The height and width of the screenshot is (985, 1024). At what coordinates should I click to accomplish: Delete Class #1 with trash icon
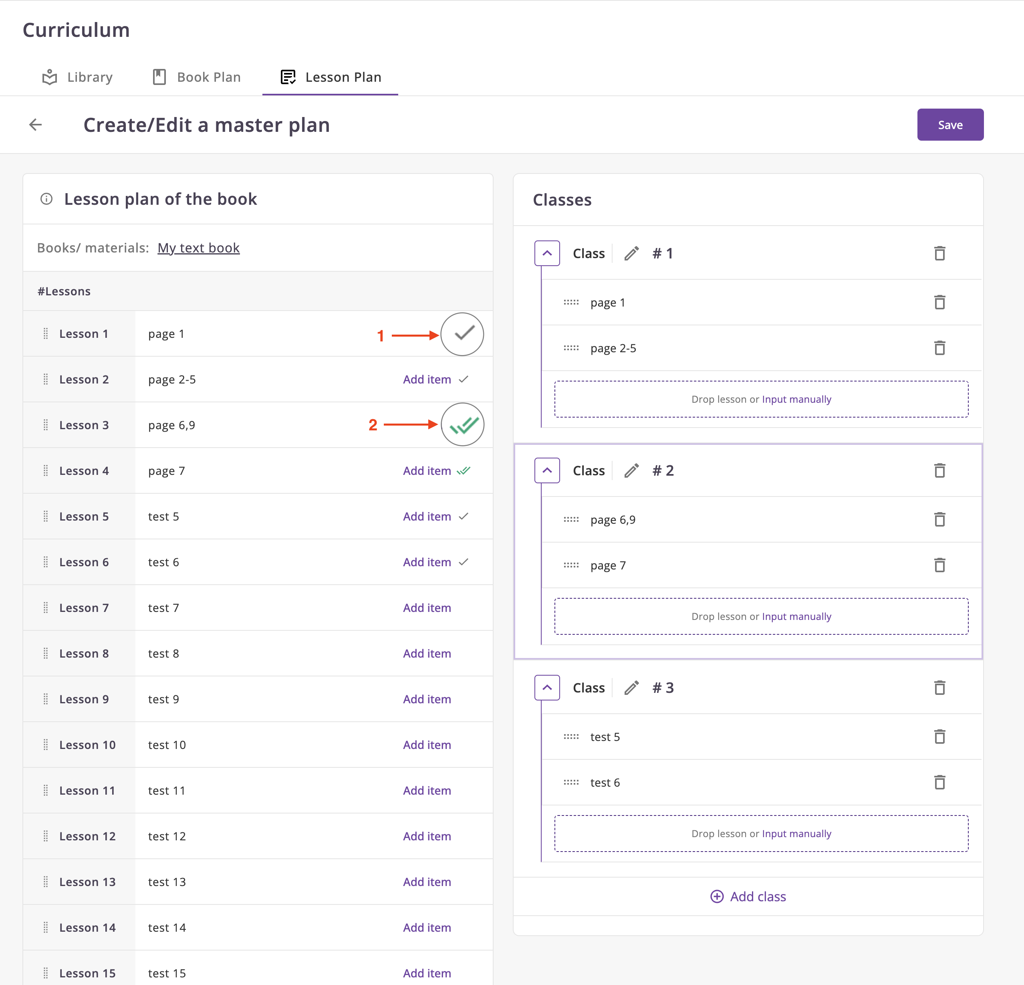[939, 253]
